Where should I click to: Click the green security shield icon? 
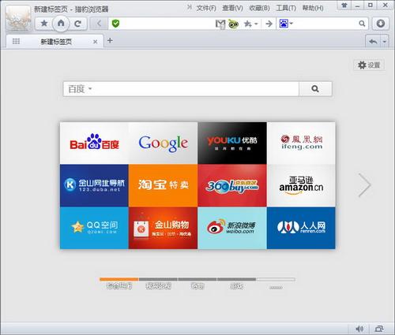pos(115,24)
